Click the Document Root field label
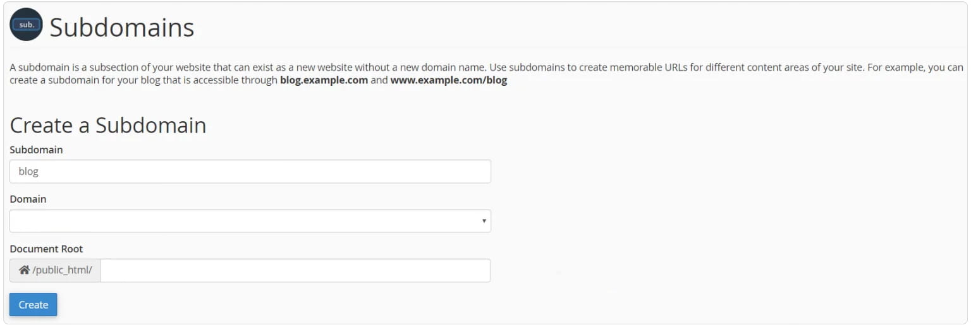971x325 pixels. click(x=46, y=249)
